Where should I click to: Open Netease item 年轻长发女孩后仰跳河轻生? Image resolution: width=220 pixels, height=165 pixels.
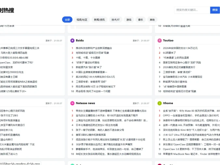[x=108, y=154]
